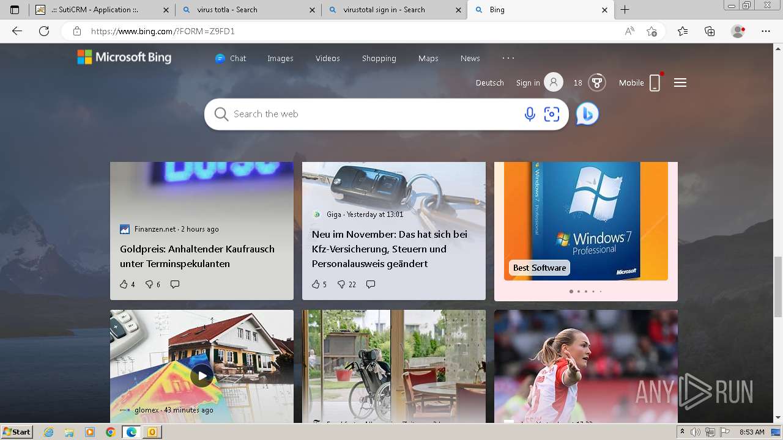The image size is (783, 440).
Task: Open the Microsoft Bing logo
Action: [124, 57]
